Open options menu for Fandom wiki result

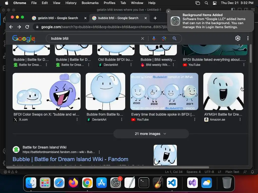point(99,152)
